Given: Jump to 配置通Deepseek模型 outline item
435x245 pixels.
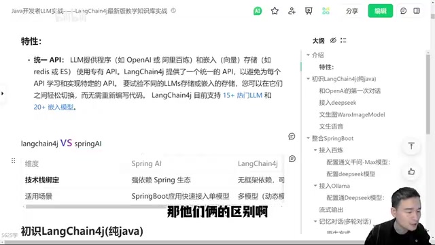Looking at the screenshot, I should (355, 198).
